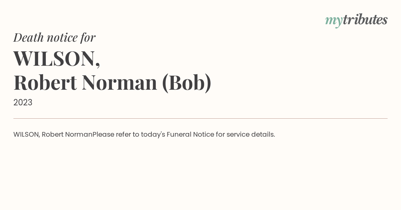Click the WILSON surname heading
The width and height of the screenshot is (401, 210).
pos(57,58)
